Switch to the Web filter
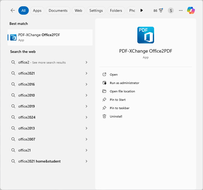Image resolution: width=203 pixels, height=190 pixels. [x=78, y=10]
